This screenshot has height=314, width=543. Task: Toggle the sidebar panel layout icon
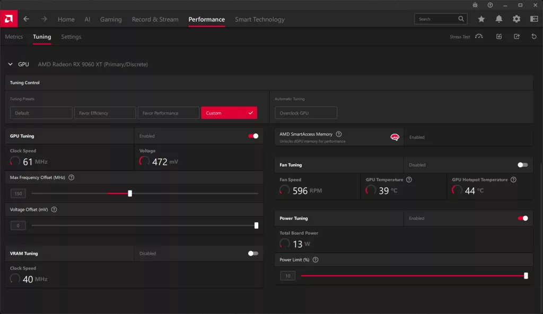(534, 19)
